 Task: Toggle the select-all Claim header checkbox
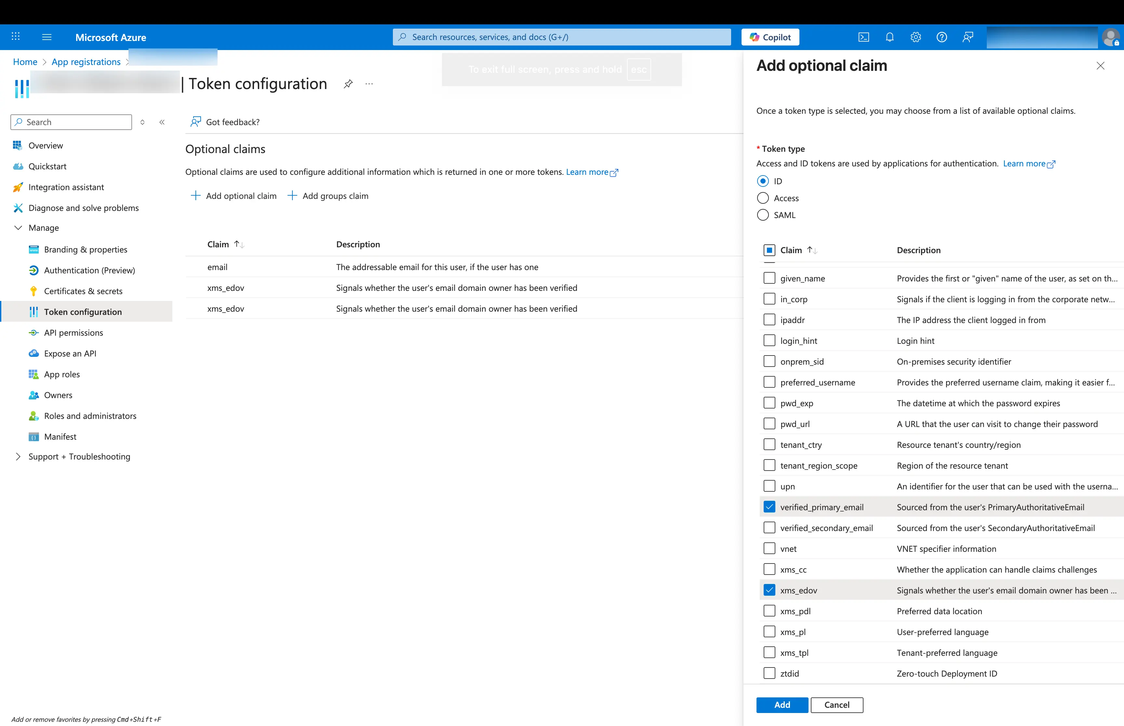(x=769, y=250)
